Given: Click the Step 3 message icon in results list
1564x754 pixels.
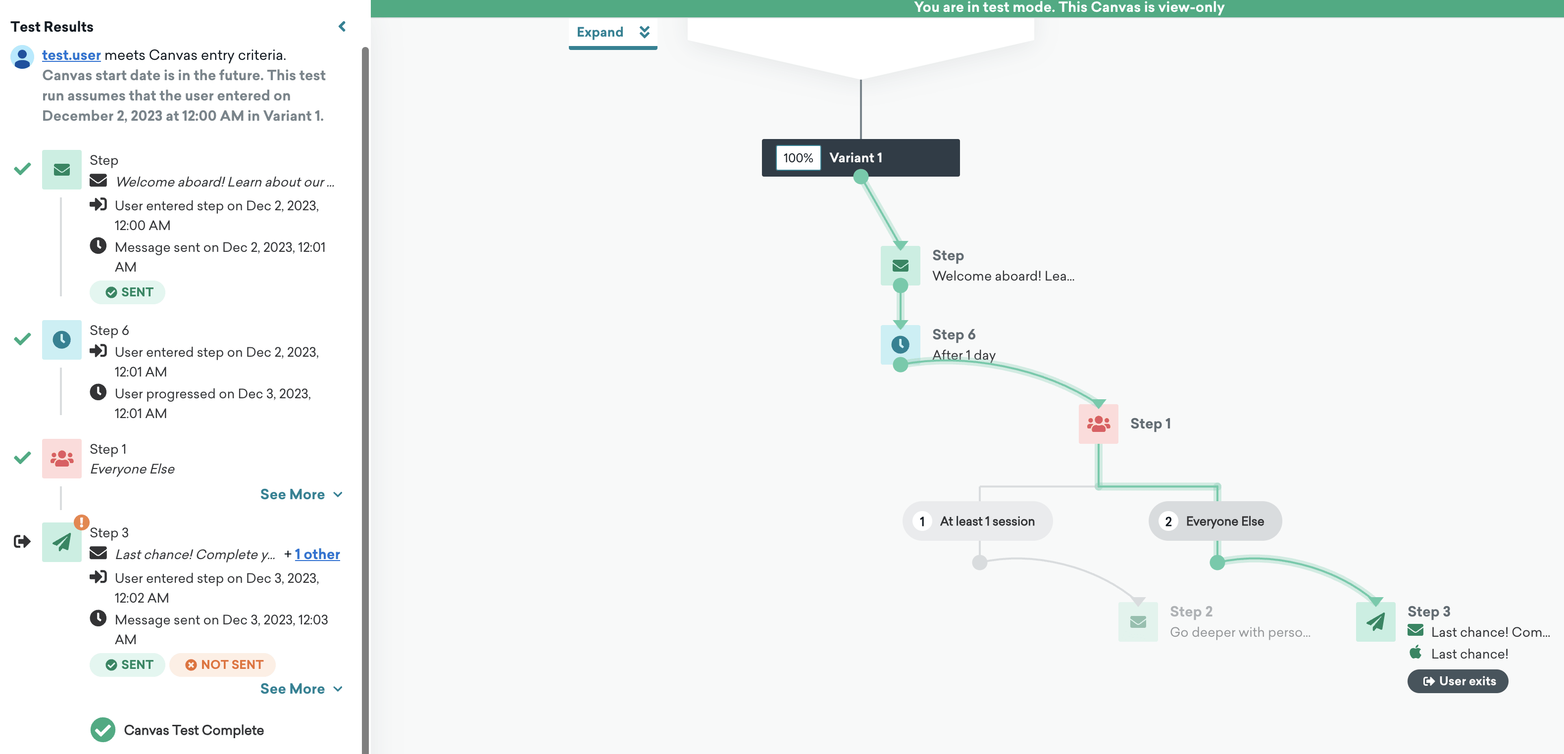Looking at the screenshot, I should (62, 542).
